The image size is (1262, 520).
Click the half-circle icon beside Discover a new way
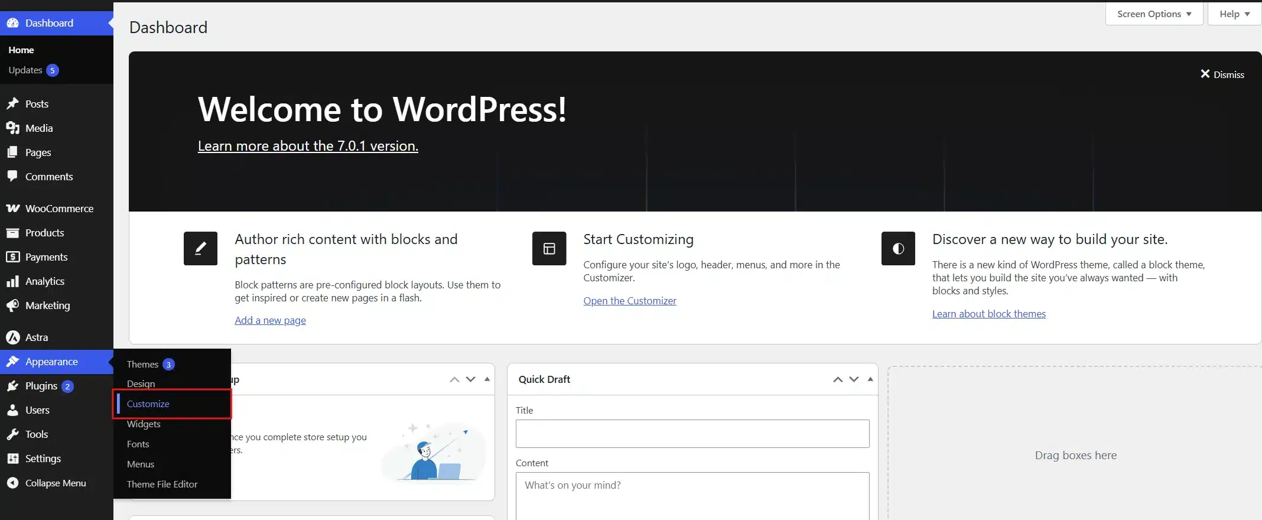[x=898, y=248]
